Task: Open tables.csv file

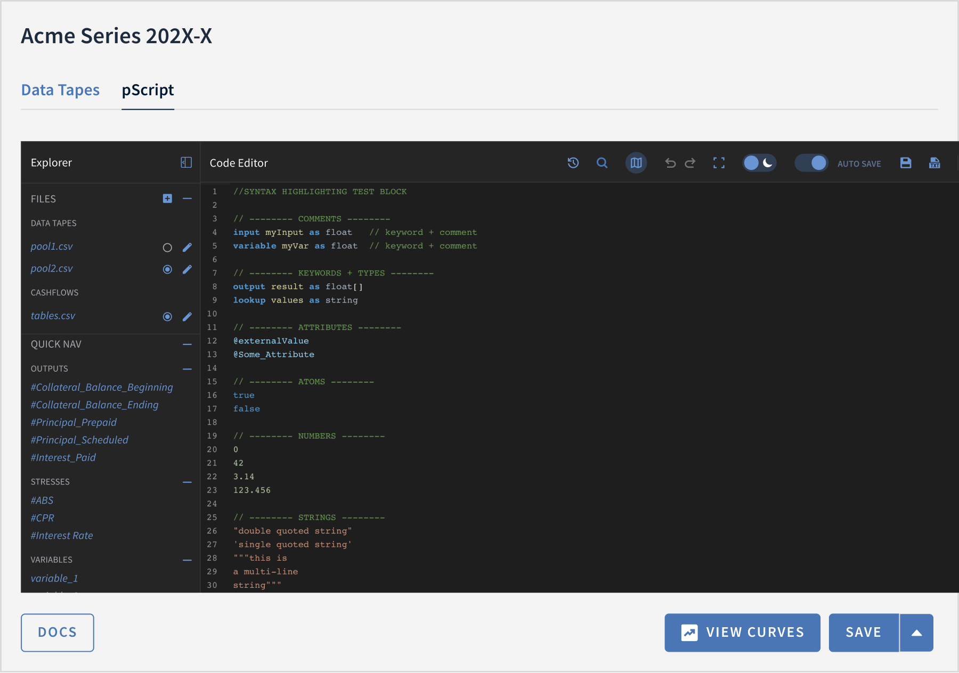Action: [x=53, y=316]
